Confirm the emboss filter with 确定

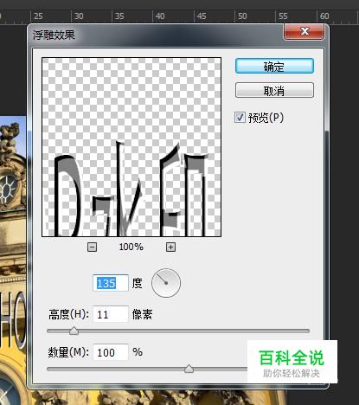pyautogui.click(x=274, y=66)
